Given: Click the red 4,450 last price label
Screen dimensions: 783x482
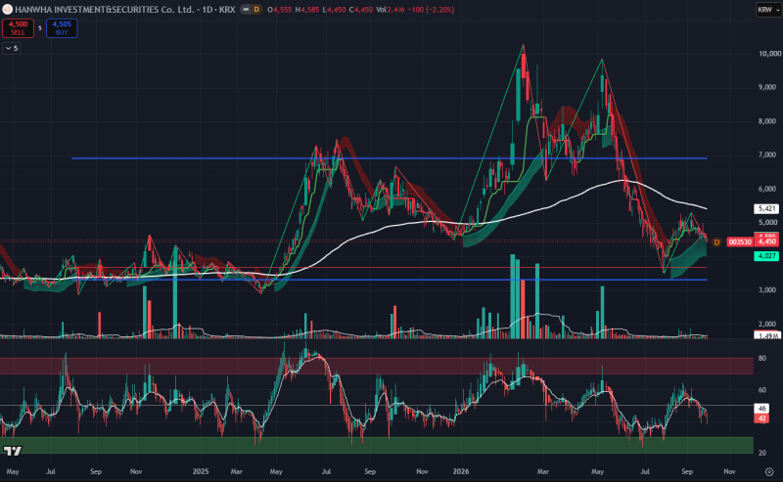Looking at the screenshot, I should pos(766,241).
